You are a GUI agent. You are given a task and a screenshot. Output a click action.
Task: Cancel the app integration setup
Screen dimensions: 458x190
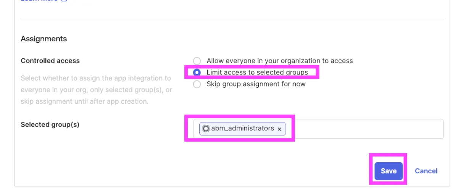pyautogui.click(x=426, y=171)
